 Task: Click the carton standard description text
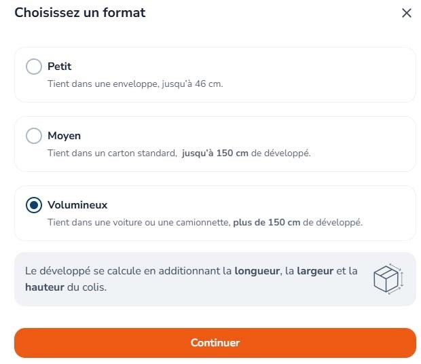[x=179, y=153]
